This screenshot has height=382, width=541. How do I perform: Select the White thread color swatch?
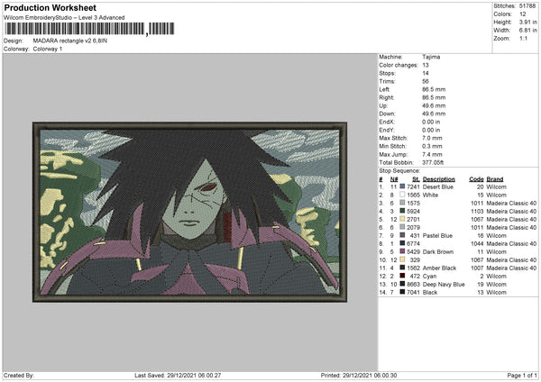pos(402,195)
